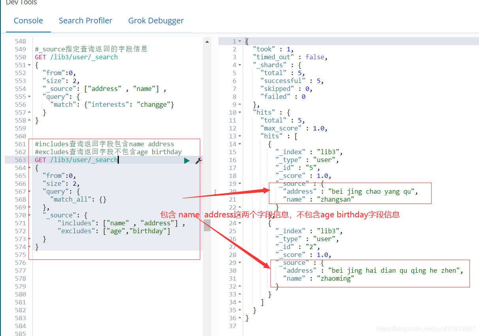479x336 pixels.
Task: Click the GET /lib3/user/_search request at line 550
Action: [x=76, y=57]
